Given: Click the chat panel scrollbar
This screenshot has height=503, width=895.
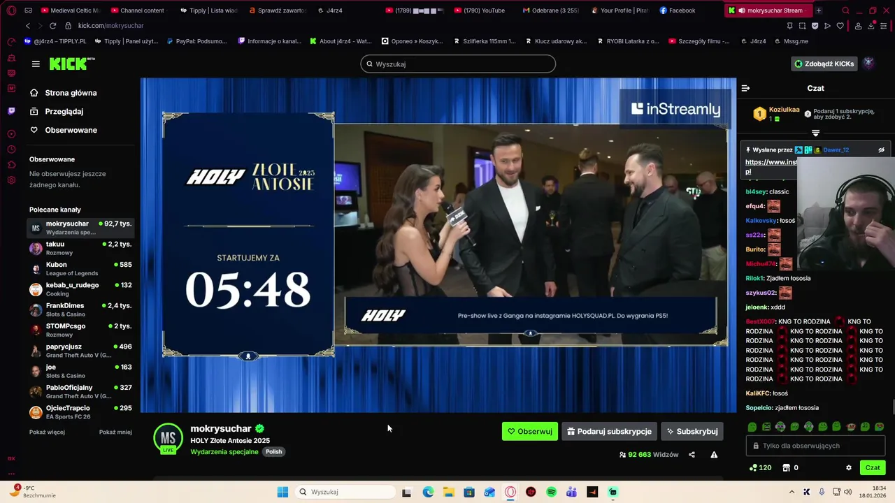Looking at the screenshot, I should click(892, 407).
